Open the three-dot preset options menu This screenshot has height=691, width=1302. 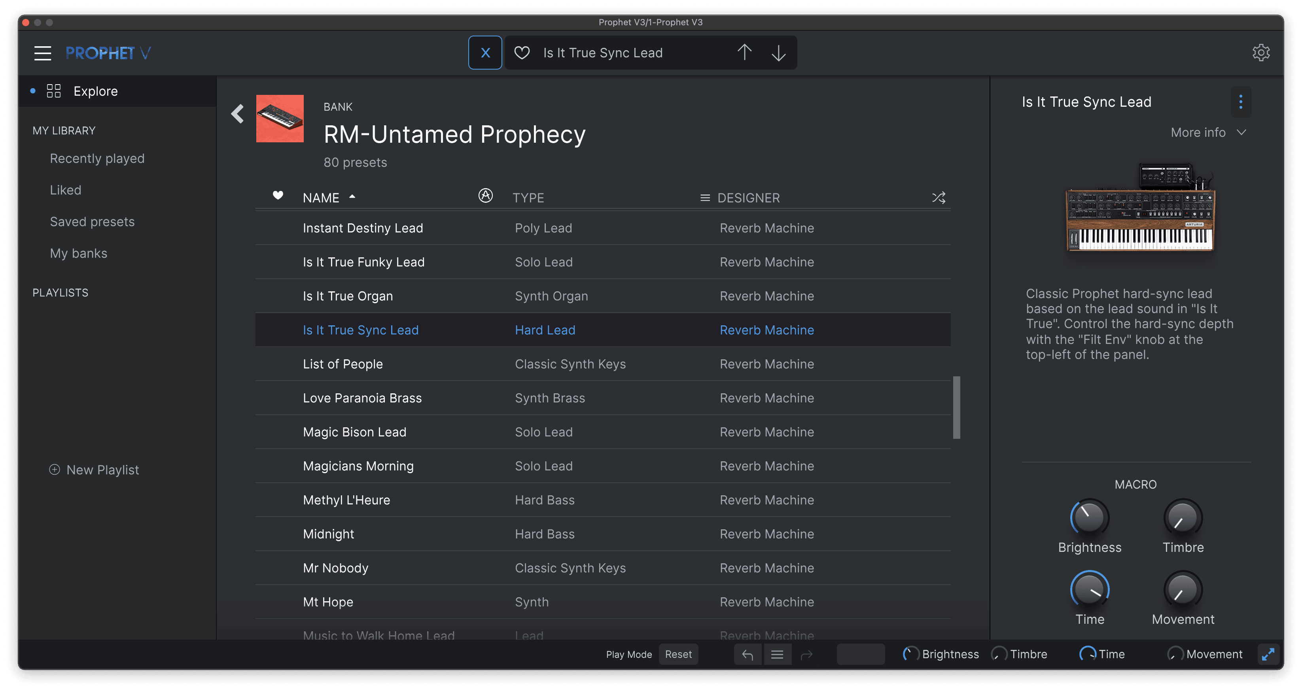[1240, 102]
